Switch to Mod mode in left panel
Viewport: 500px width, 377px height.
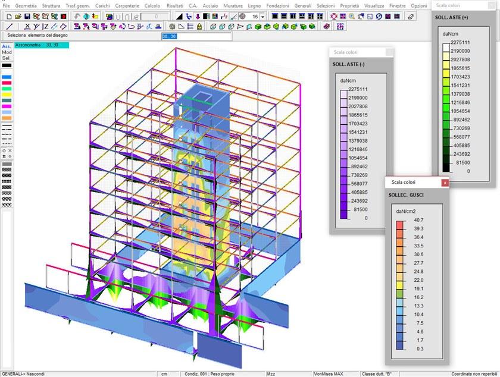(x=6, y=52)
